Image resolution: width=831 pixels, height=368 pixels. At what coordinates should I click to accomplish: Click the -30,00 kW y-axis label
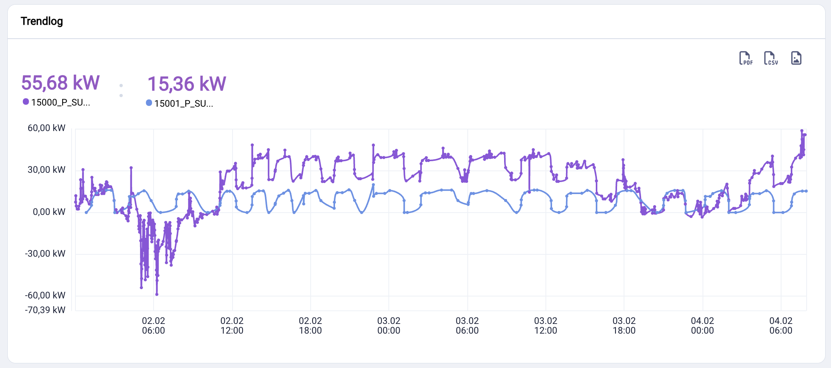tap(45, 254)
